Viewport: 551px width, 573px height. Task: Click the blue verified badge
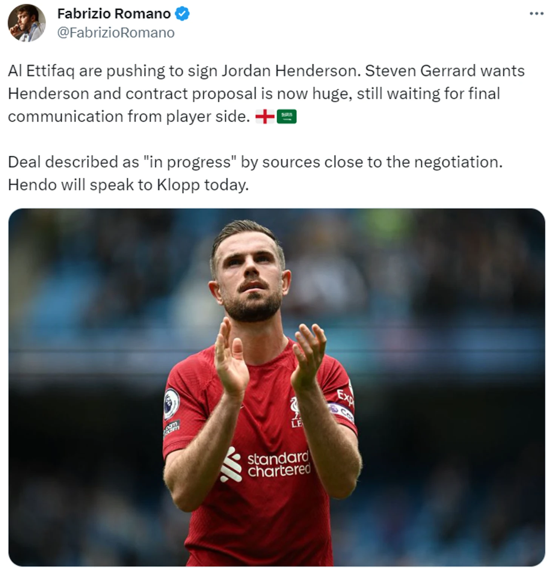(x=183, y=14)
